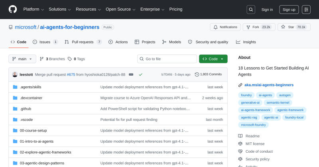Switch to the Insights tab
The width and height of the screenshot is (319, 167).
point(246,42)
